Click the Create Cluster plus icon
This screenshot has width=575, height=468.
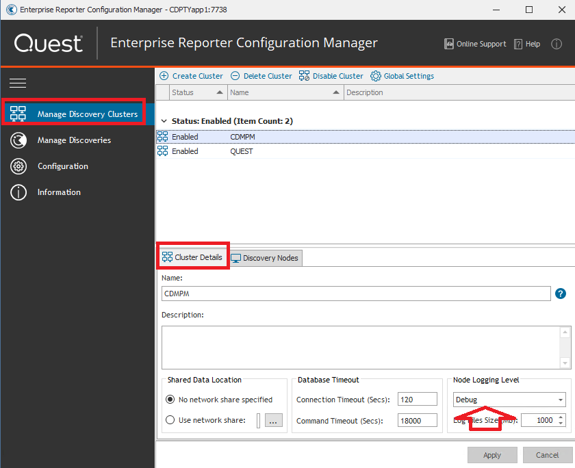[164, 76]
